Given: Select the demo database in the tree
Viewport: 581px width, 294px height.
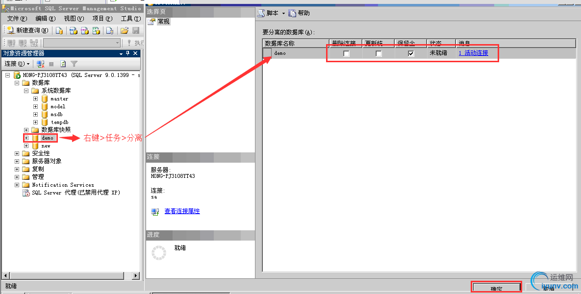Looking at the screenshot, I should click(x=48, y=138).
